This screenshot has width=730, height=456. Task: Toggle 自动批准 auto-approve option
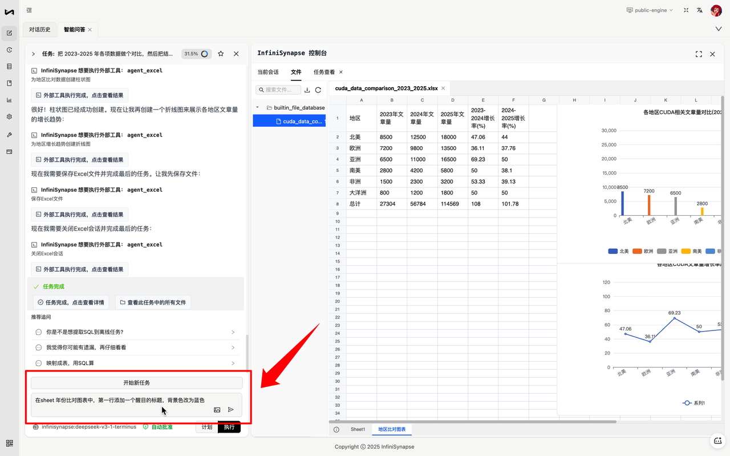click(x=158, y=426)
